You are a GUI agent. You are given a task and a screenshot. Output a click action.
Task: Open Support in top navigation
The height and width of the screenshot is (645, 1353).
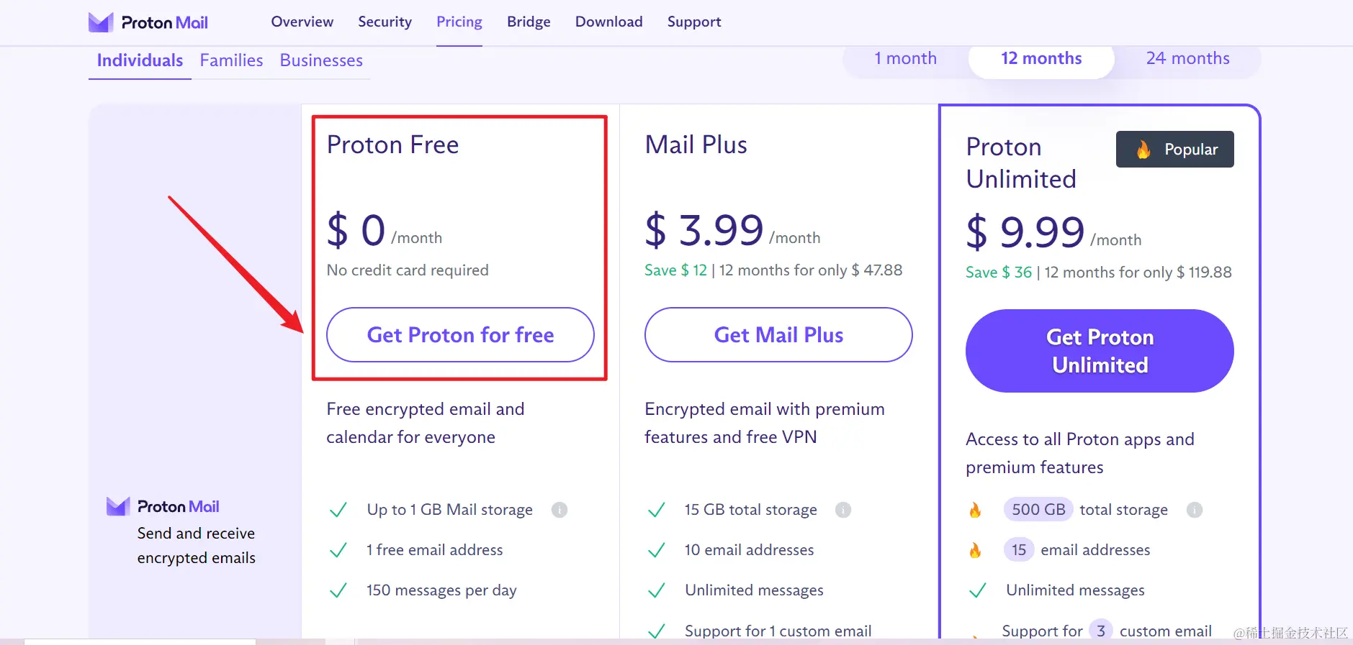pos(694,22)
